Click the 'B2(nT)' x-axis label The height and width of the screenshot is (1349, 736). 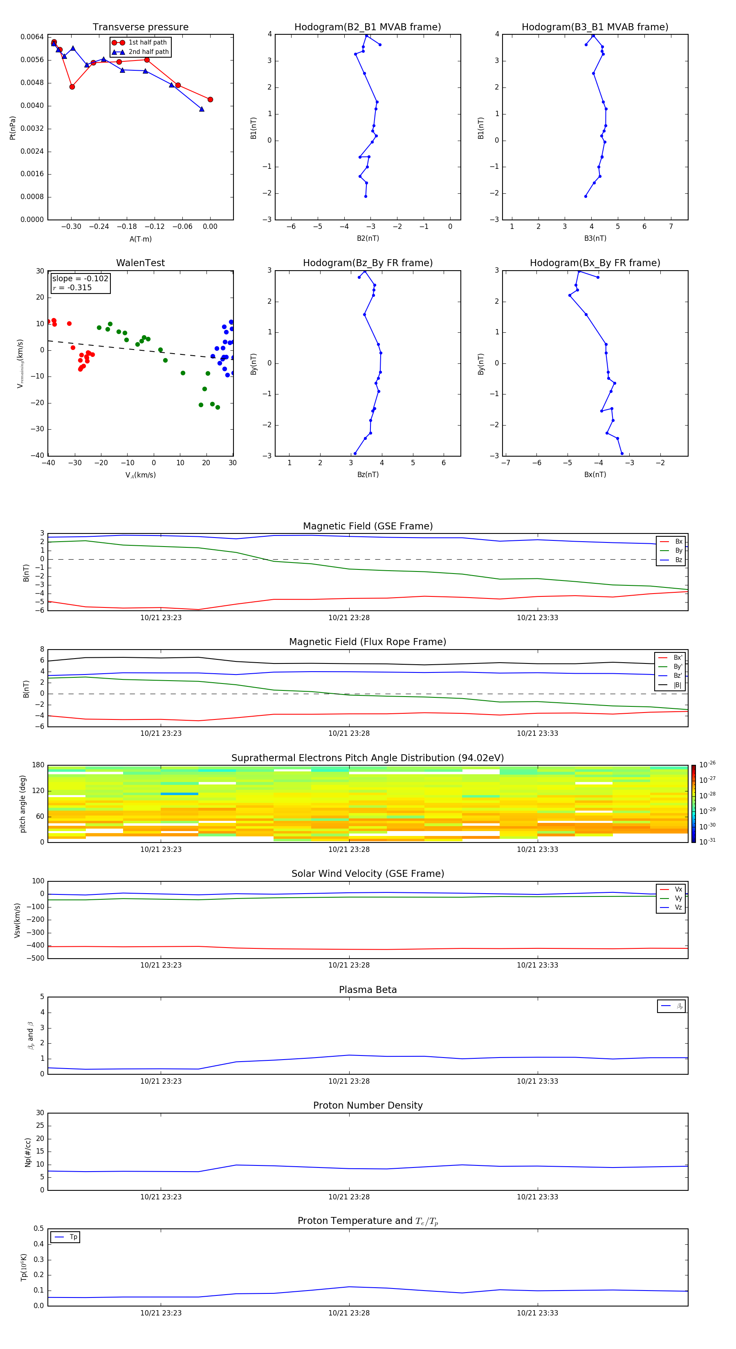[368, 238]
